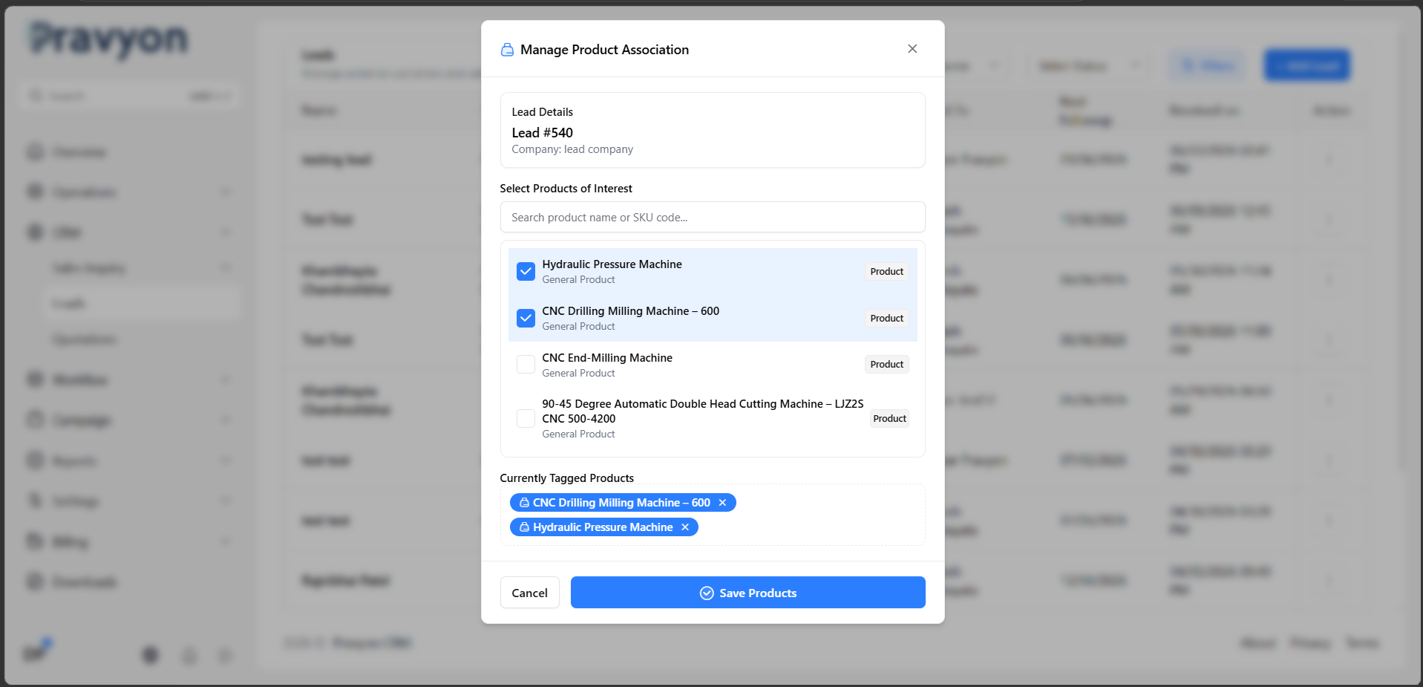Viewport: 1423px width, 687px height.
Task: Click the Pravyon logo in sidebar
Action: (109, 39)
